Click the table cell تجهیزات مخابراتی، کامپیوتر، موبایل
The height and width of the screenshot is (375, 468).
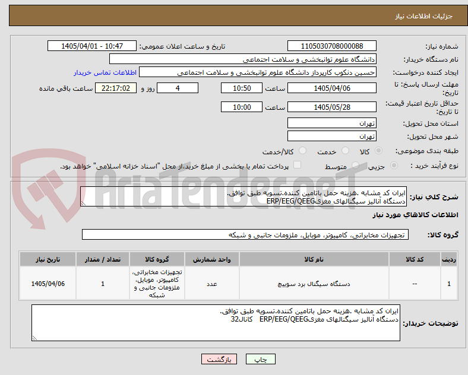pyautogui.click(x=157, y=284)
